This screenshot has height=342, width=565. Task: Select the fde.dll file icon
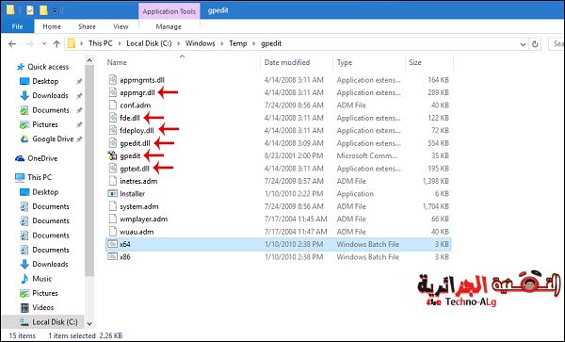pyautogui.click(x=113, y=118)
